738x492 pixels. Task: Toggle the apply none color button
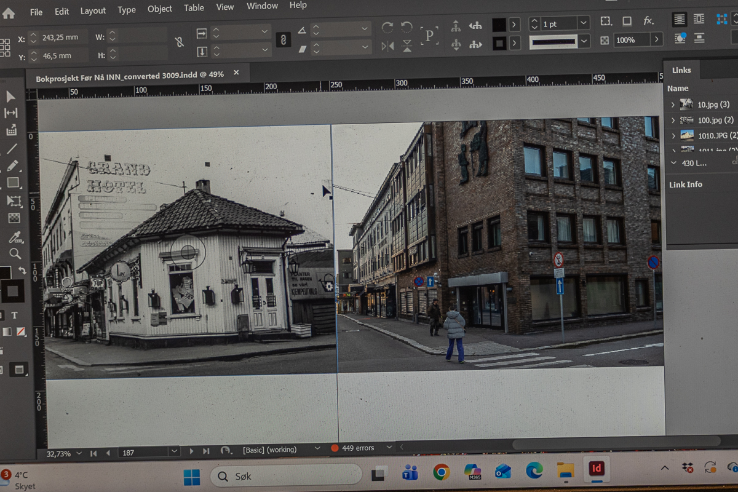22,331
